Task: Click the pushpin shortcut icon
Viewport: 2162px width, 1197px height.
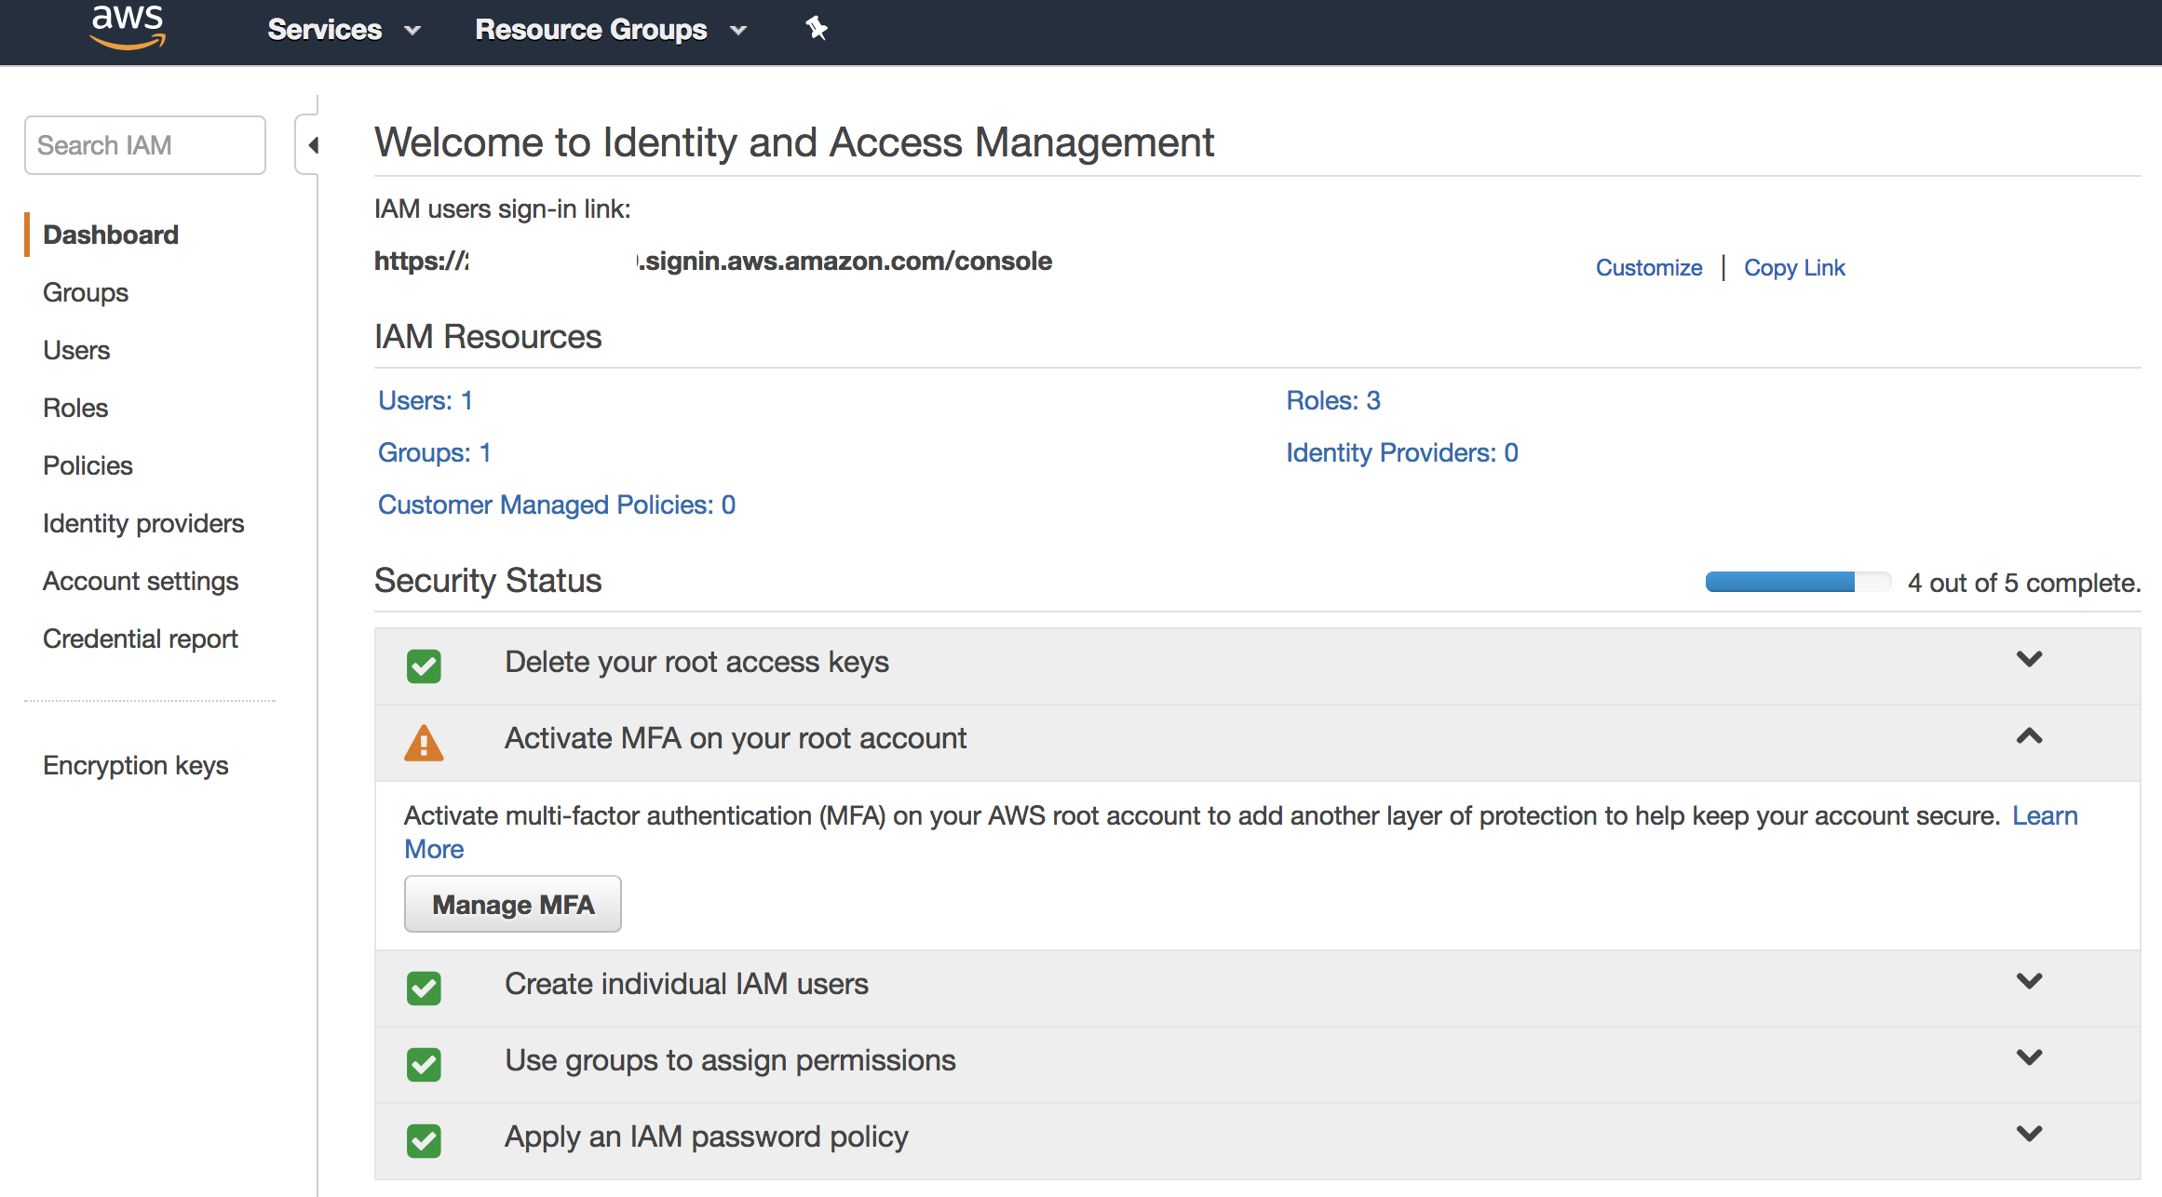Action: coord(817,29)
